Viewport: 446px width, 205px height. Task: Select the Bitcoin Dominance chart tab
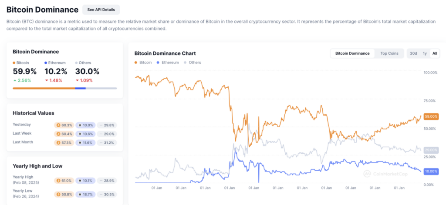tap(352, 53)
